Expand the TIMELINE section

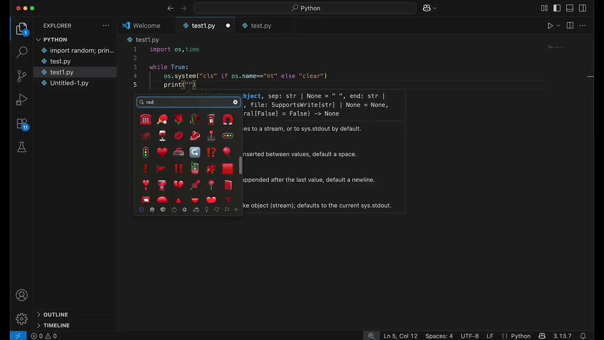coord(75,325)
